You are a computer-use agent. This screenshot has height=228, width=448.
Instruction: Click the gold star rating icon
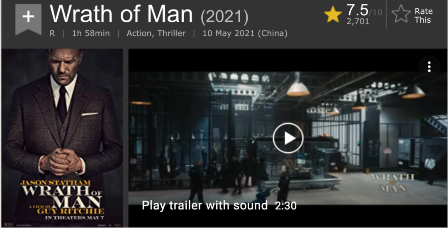pos(333,14)
